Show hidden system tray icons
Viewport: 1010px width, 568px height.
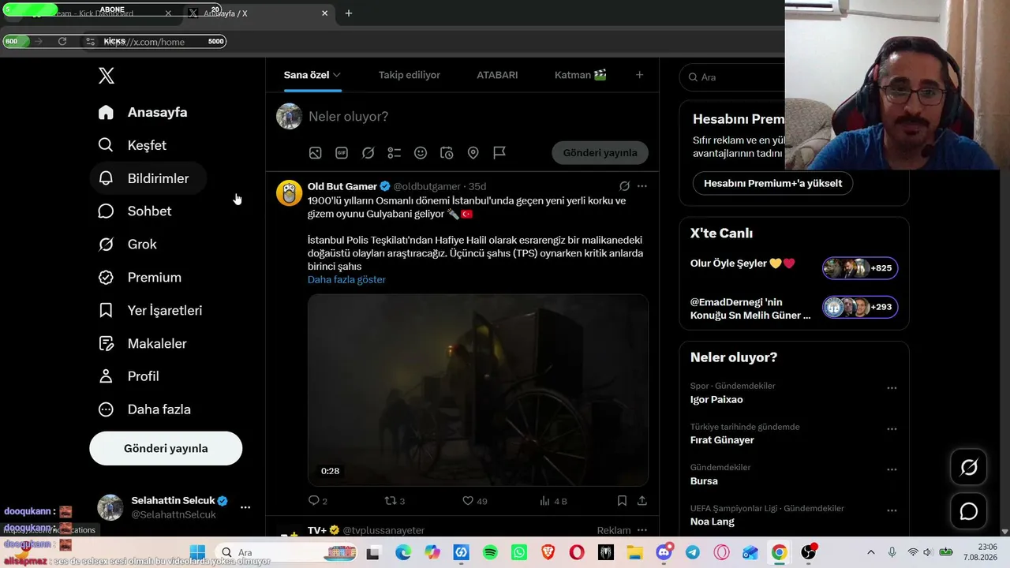[x=870, y=552]
